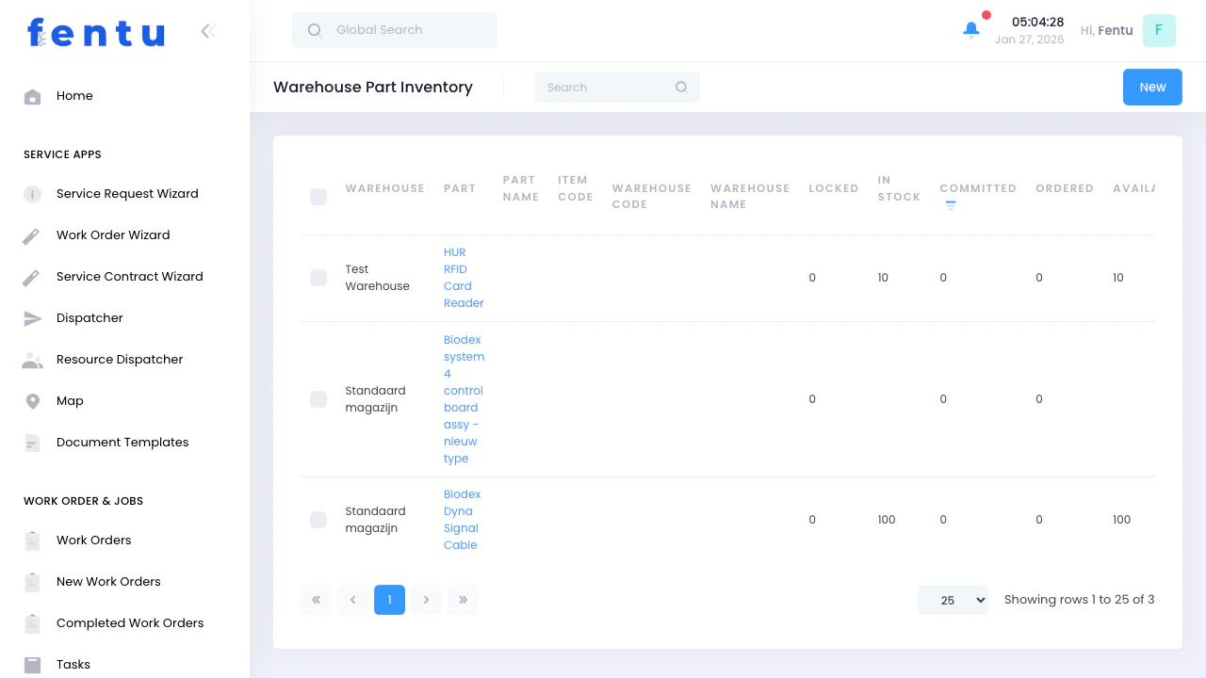Screen dimensions: 1206x678
Task: Select the Map service app
Action: point(70,400)
